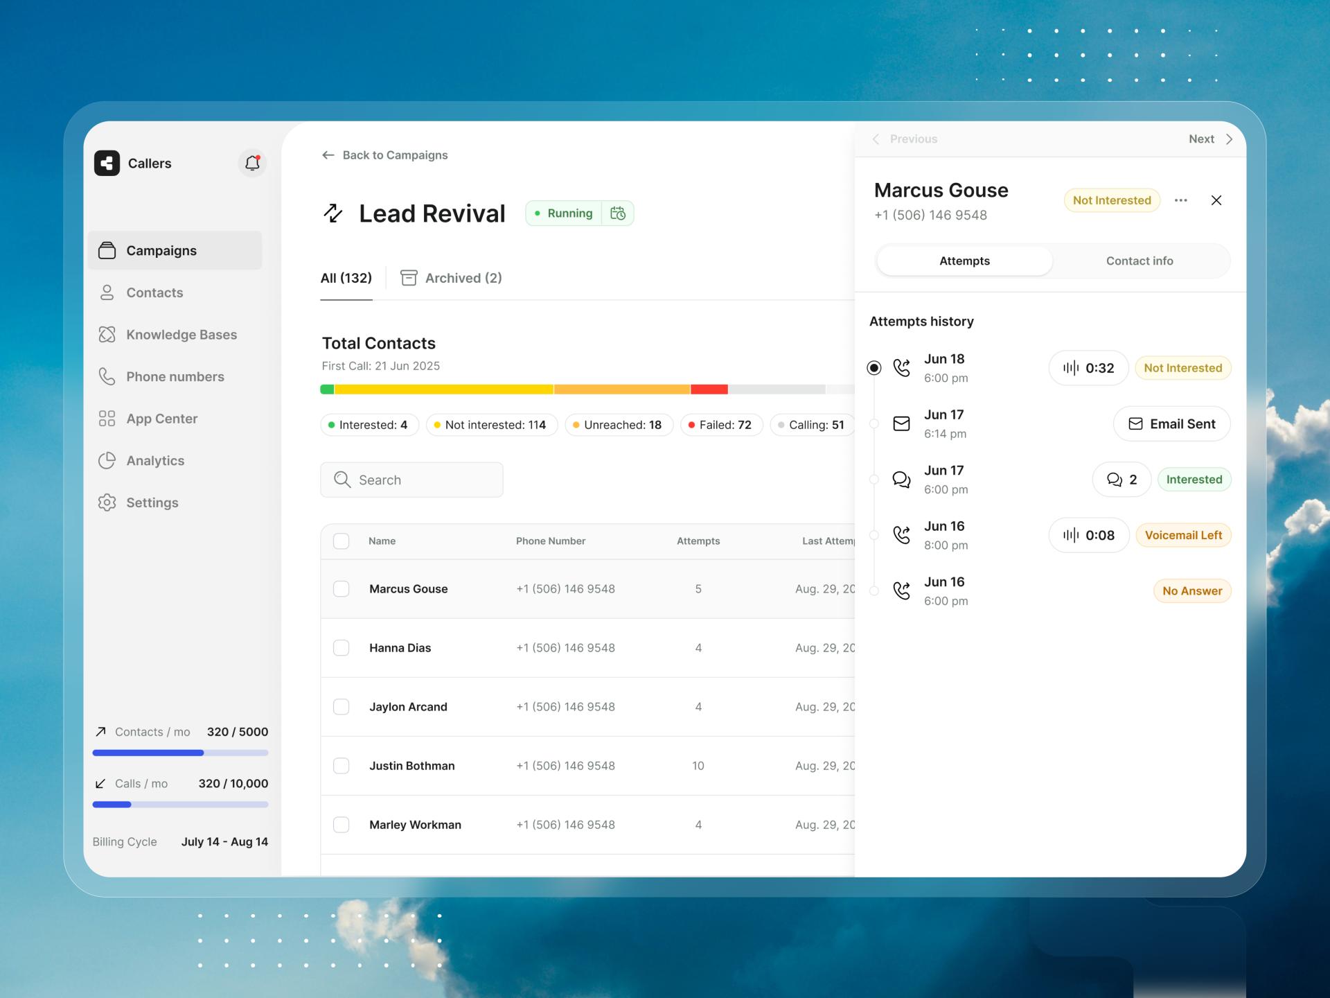Image resolution: width=1330 pixels, height=998 pixels.
Task: Open the three-dots more options menu
Action: pyautogui.click(x=1181, y=200)
